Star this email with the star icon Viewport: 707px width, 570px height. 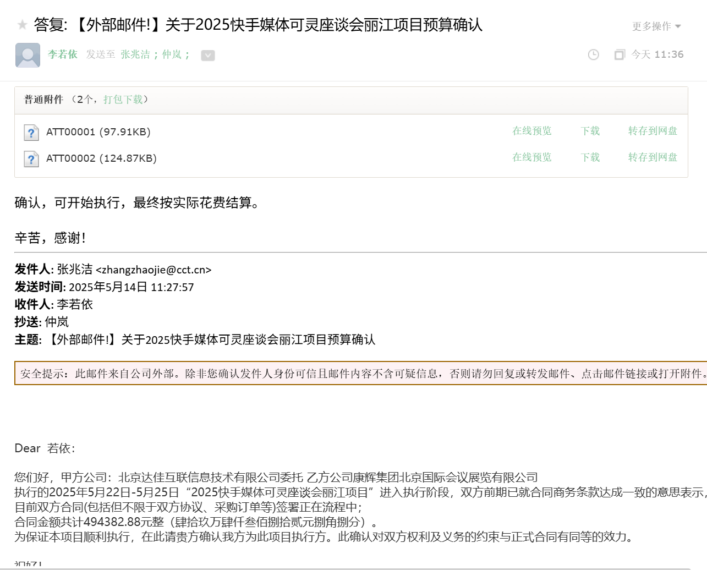point(22,25)
